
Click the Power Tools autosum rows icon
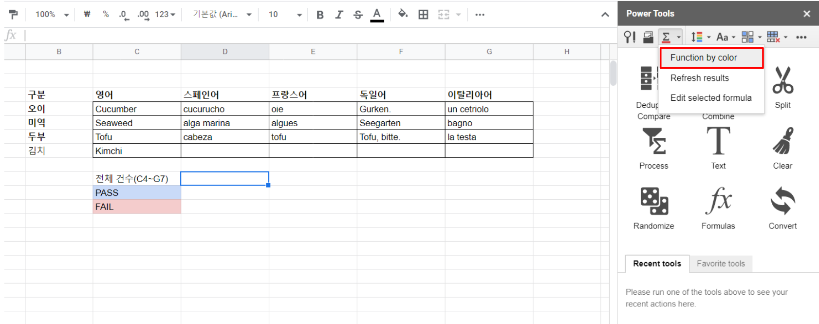point(648,37)
